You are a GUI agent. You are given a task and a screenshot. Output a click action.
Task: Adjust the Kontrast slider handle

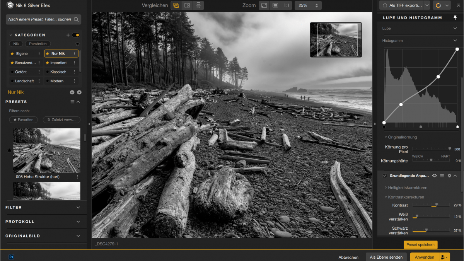(x=437, y=205)
